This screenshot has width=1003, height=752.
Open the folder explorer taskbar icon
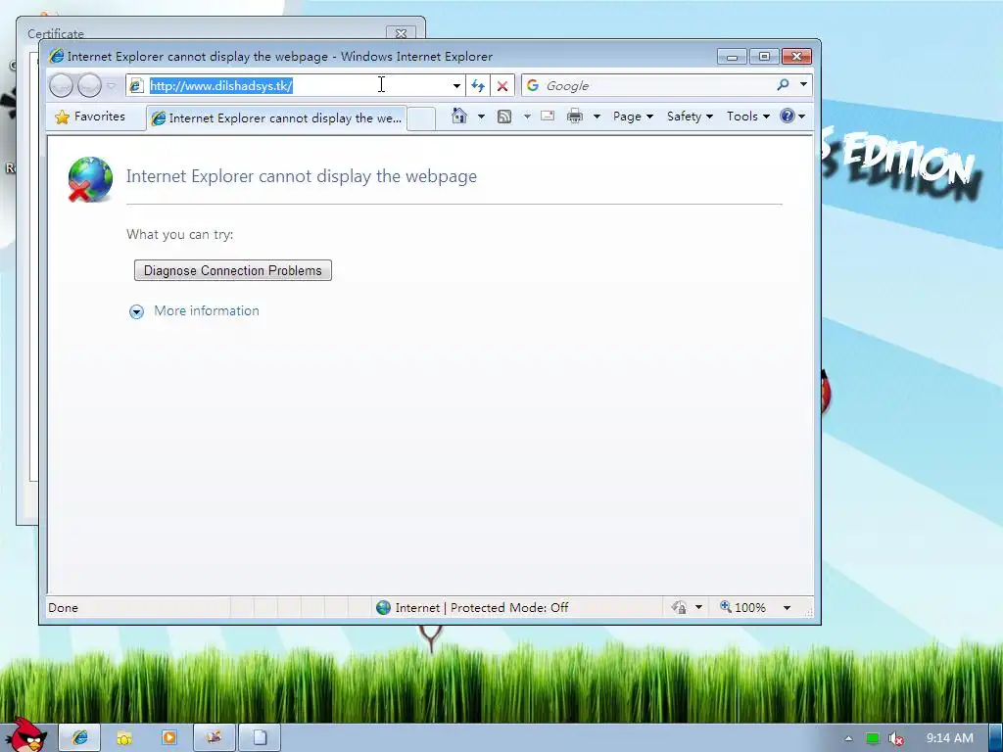[x=124, y=738]
